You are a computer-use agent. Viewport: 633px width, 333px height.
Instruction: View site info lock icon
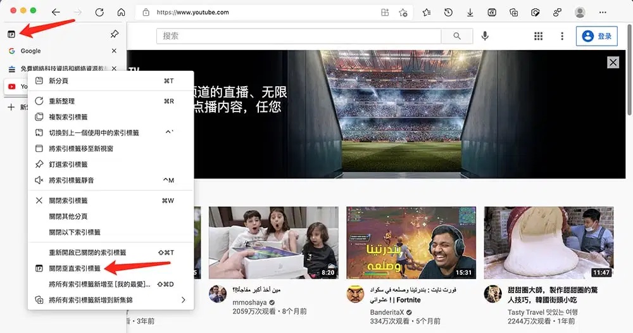[146, 13]
